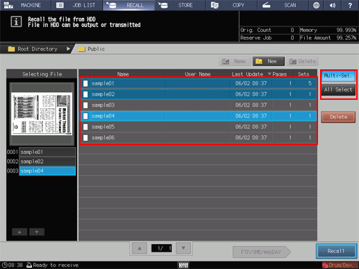Screen dimensions: 359x269
Task: Click the red Delete file button
Action: coord(338,117)
